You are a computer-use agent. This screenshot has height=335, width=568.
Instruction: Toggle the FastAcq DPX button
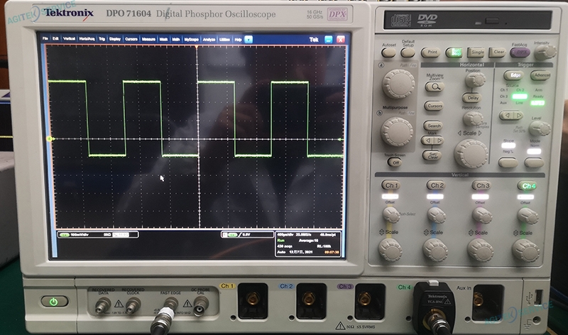(x=519, y=53)
